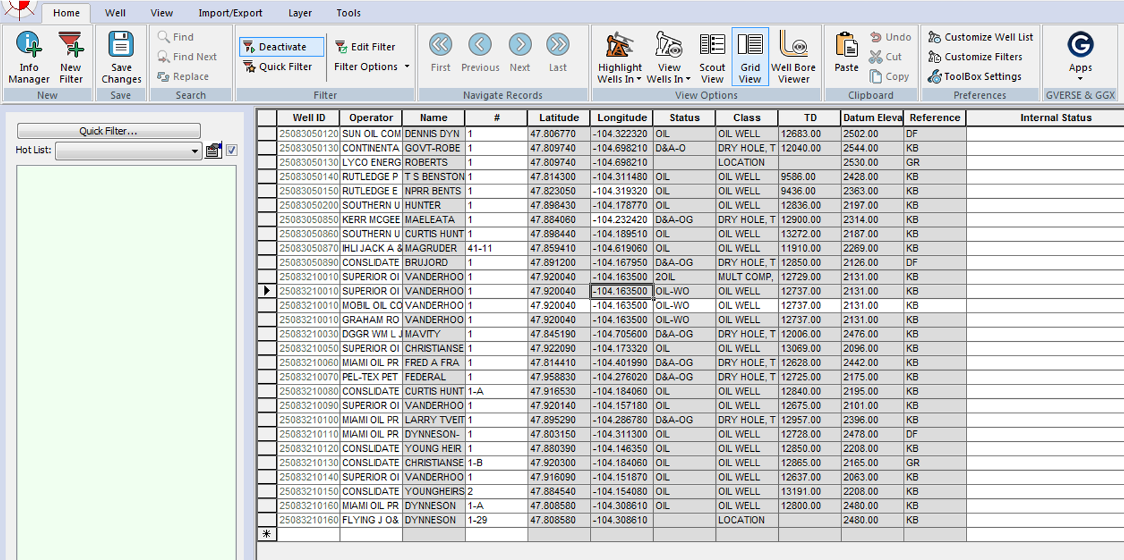
Task: Select the YOUNG HEIR name cell
Action: (433, 449)
